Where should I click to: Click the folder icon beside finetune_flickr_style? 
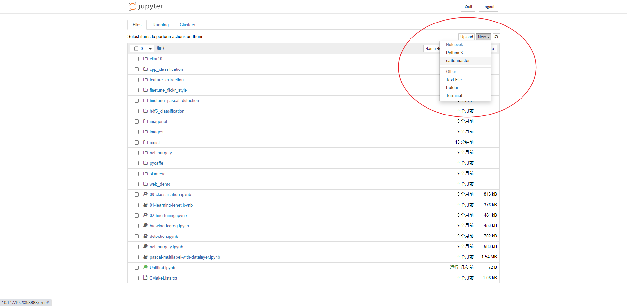[146, 90]
